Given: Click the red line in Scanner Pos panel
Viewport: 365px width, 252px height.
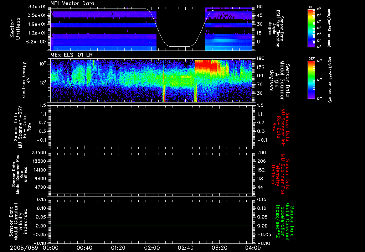Looking at the screenshot, I should pos(153,181).
